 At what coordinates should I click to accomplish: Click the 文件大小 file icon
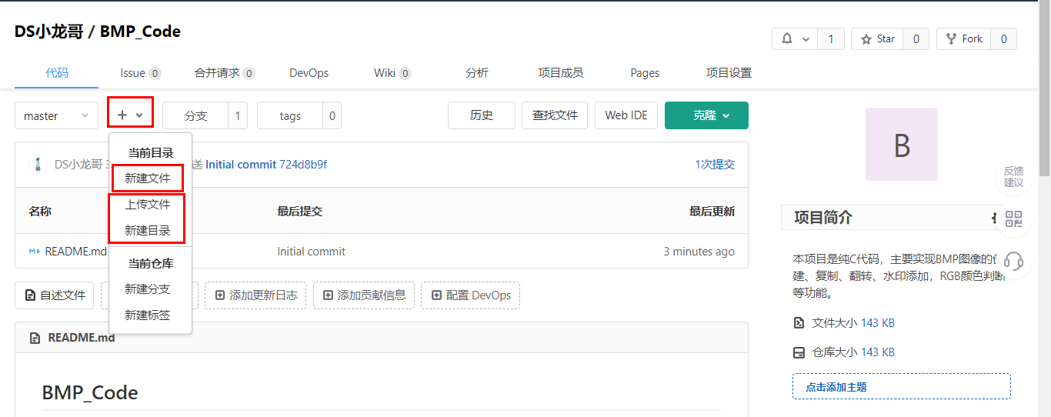(x=799, y=323)
